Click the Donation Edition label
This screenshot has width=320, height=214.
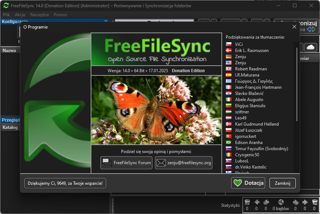click(x=188, y=71)
